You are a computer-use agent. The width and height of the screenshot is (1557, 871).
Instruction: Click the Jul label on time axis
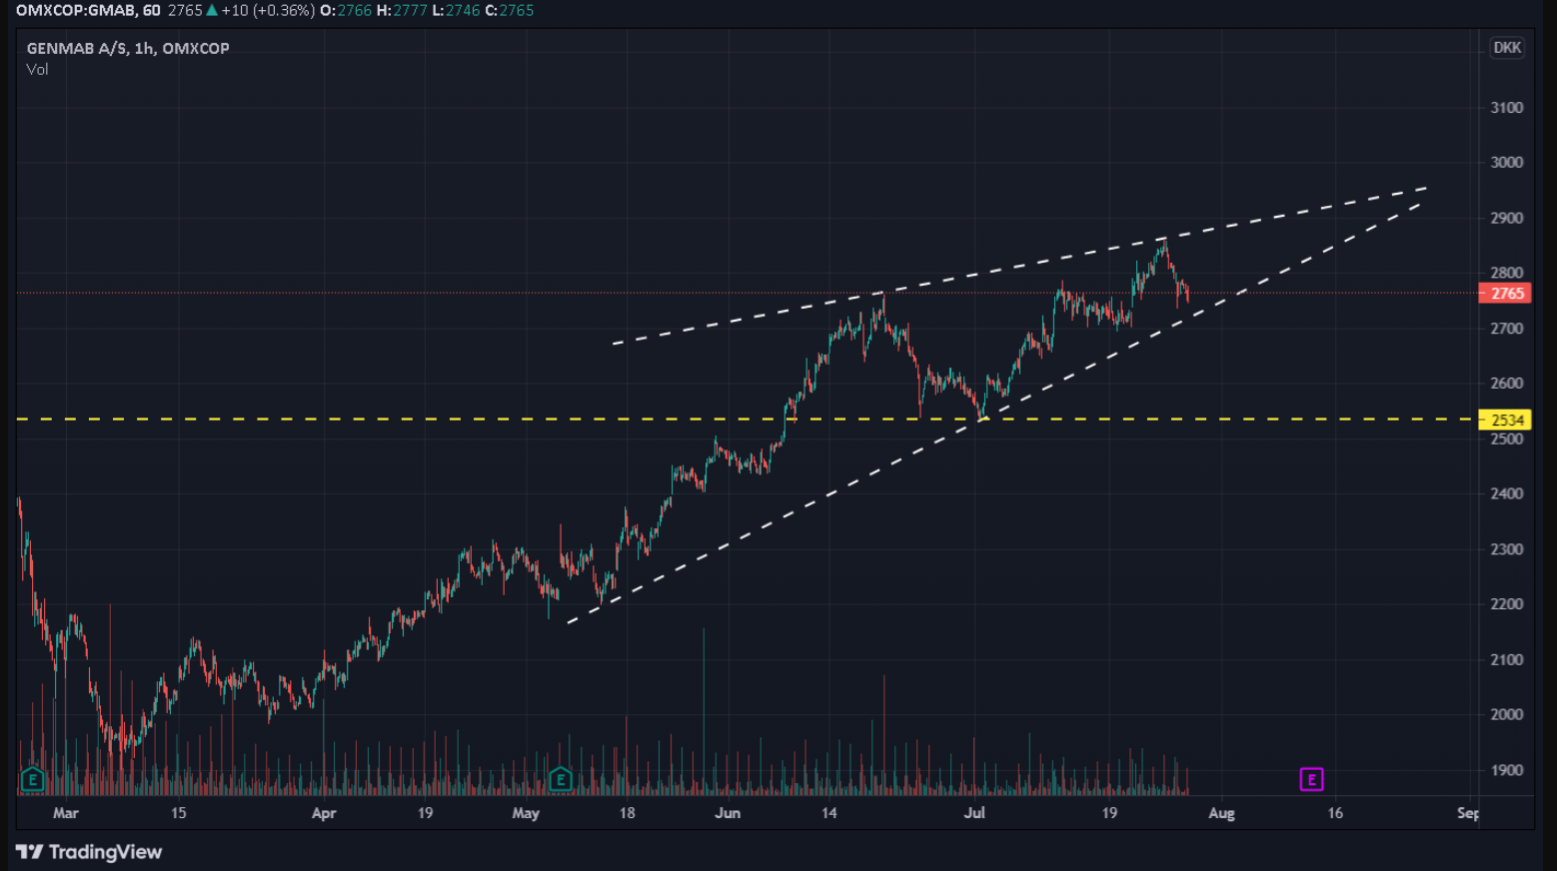pyautogui.click(x=974, y=813)
